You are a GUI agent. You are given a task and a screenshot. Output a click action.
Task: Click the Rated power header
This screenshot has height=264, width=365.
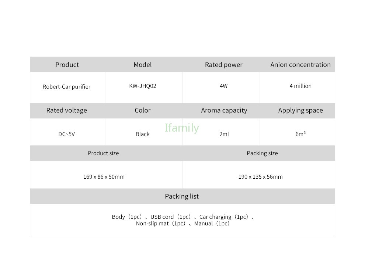coord(223,65)
